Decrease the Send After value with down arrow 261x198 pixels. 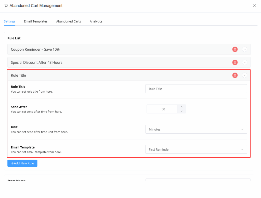tap(181, 111)
